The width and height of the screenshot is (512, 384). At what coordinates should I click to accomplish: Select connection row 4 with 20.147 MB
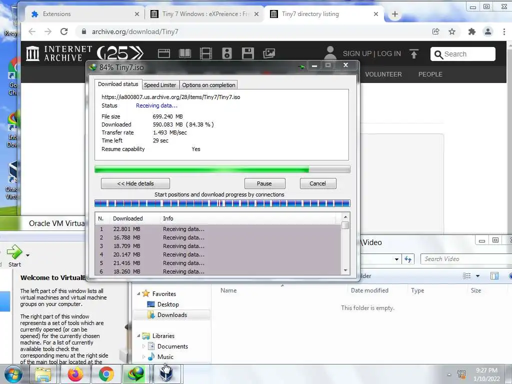pos(218,254)
